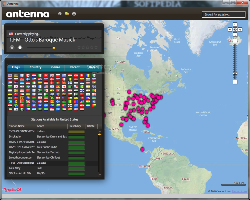This screenshot has width=250, height=200.
Task: Select the Nepal flag
Action: coord(63,98)
